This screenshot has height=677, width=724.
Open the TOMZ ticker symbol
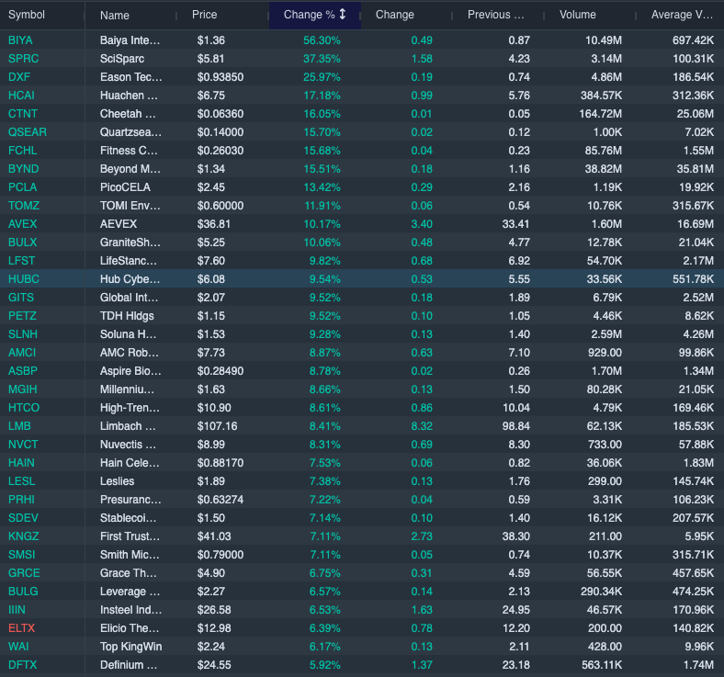(24, 206)
